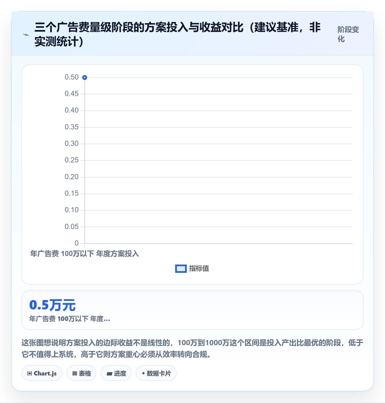Click the 0.5万元 value in the data card
The image size is (385, 403).
point(53,305)
